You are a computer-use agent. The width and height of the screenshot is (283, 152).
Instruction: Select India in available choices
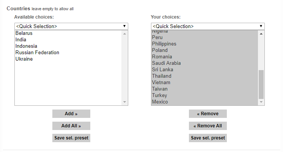(21, 40)
